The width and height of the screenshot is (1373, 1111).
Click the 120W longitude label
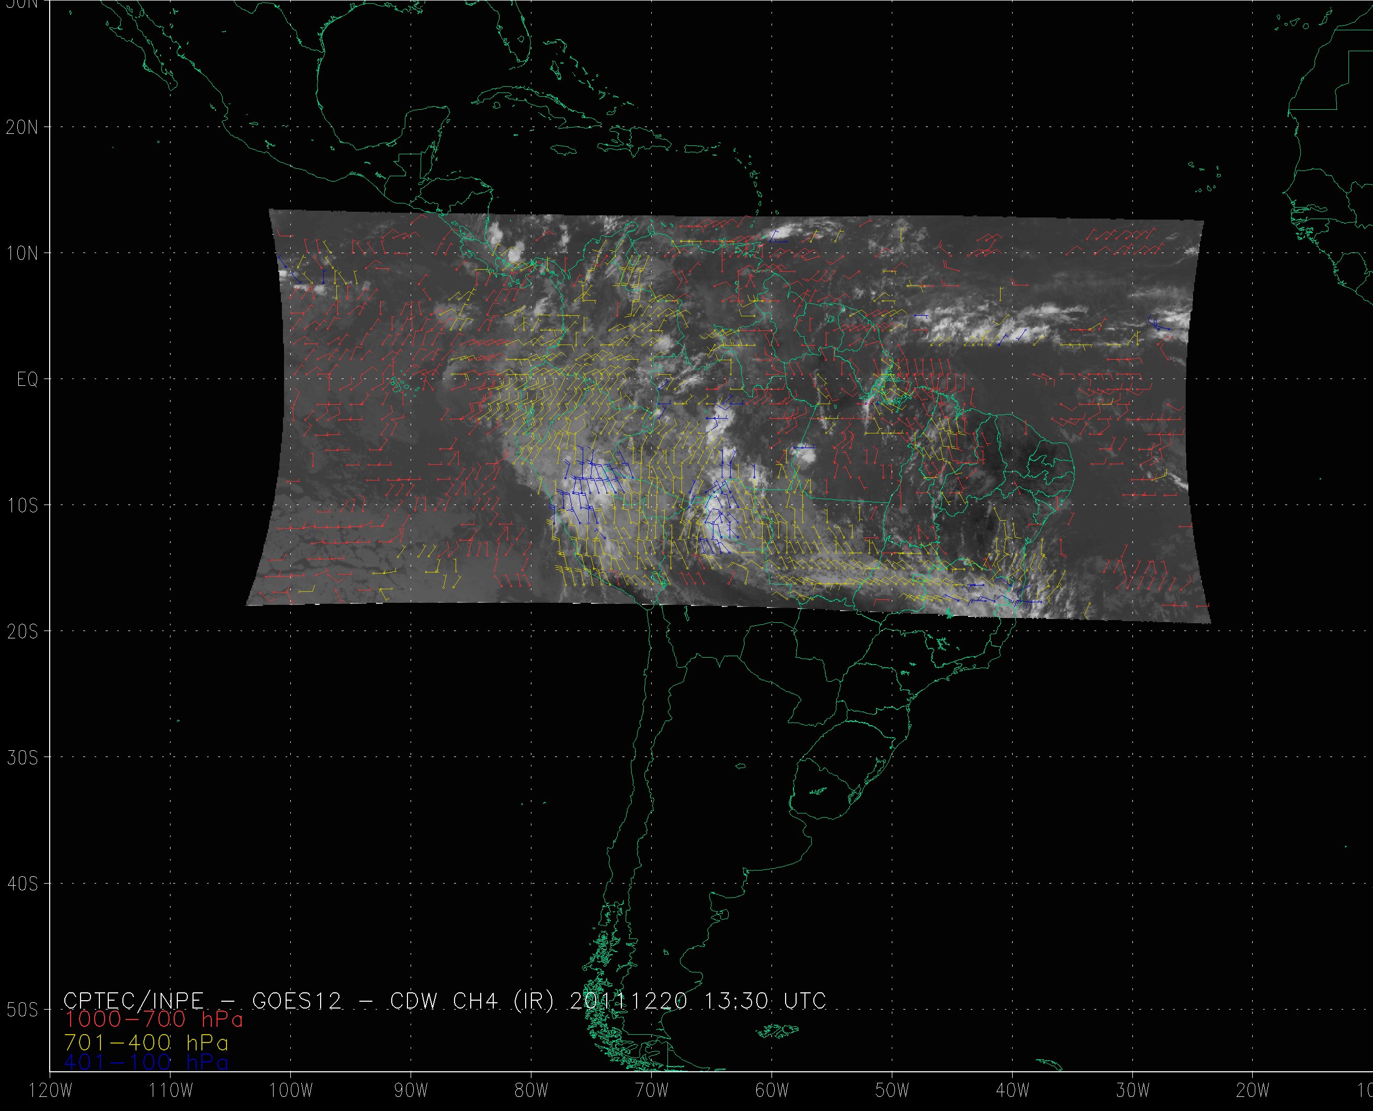click(51, 1091)
